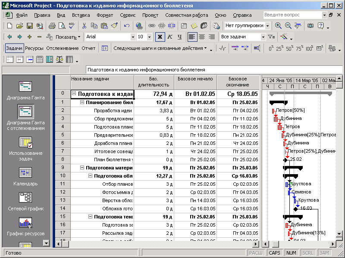Collapse the Подготовка матери summary task
345x258 pixels.
[x=82, y=168]
